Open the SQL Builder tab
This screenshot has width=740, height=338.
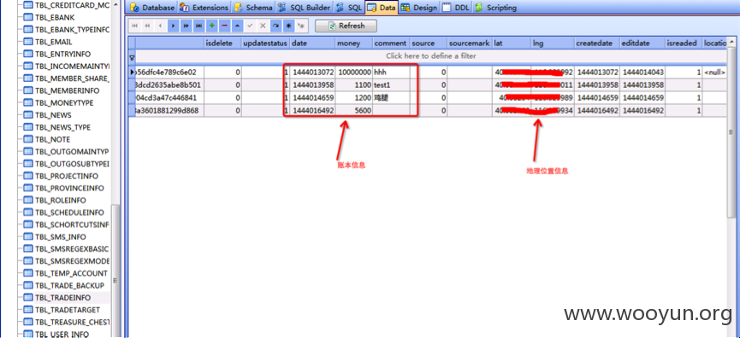click(304, 8)
